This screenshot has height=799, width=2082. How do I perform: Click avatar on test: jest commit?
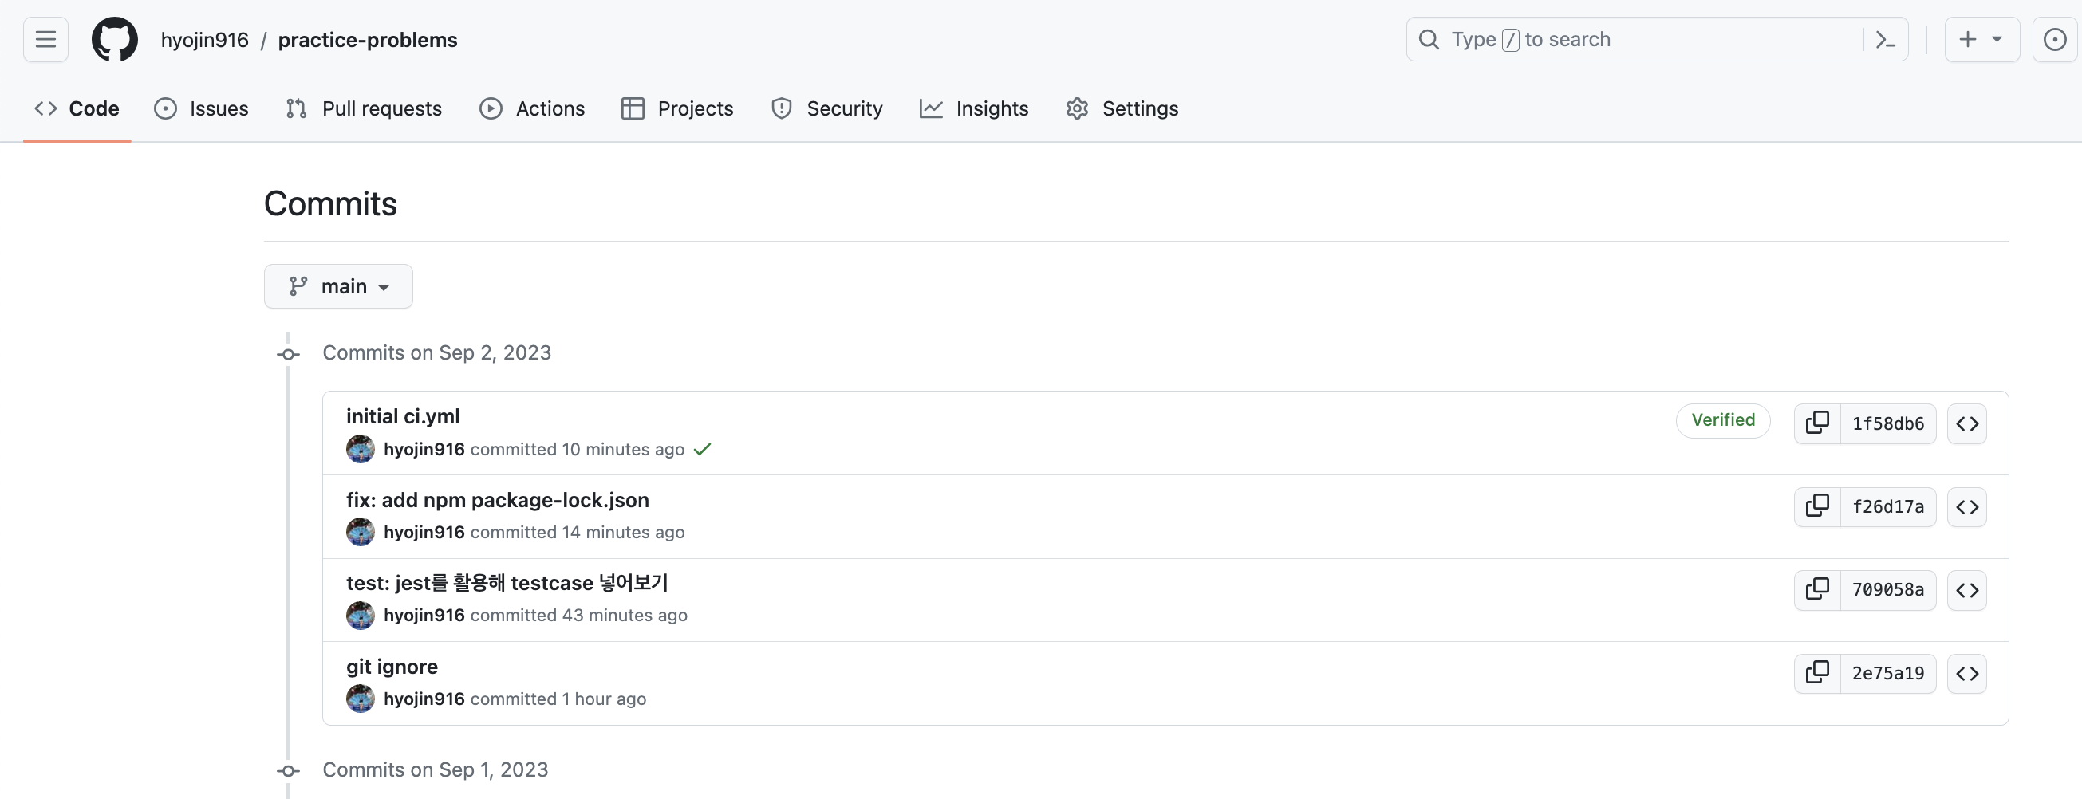point(361,616)
